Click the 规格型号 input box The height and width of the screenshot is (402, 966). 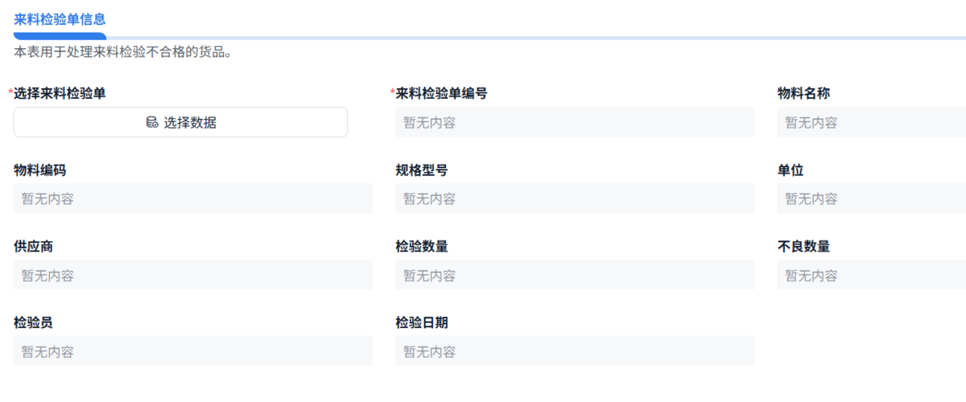[x=575, y=199]
